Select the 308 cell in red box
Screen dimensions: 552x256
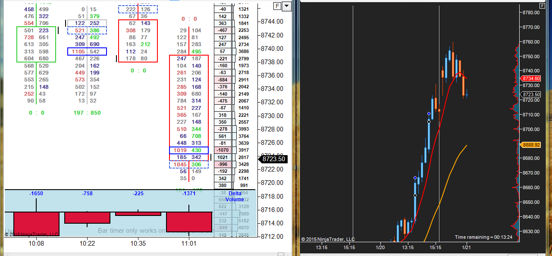click(x=131, y=31)
